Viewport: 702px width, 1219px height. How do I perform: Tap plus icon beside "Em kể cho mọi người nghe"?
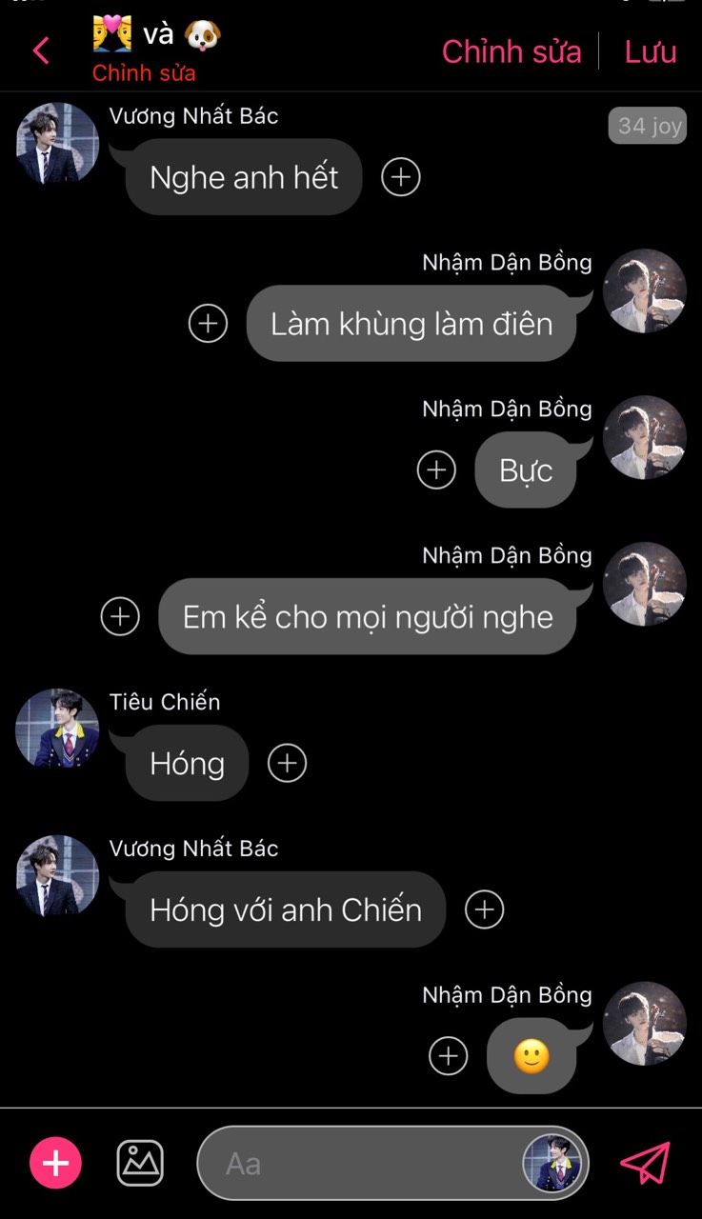click(120, 617)
